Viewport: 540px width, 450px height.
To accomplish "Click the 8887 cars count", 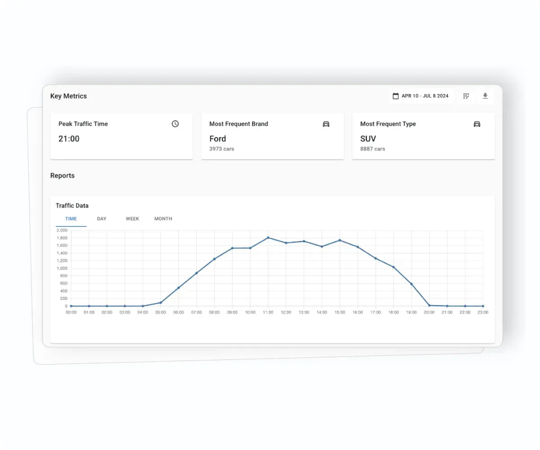I will tap(373, 149).
